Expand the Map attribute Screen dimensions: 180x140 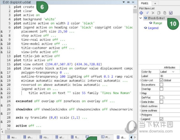[140, 93]
